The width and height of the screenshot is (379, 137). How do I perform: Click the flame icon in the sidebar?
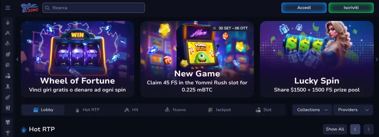[x=8, y=22]
